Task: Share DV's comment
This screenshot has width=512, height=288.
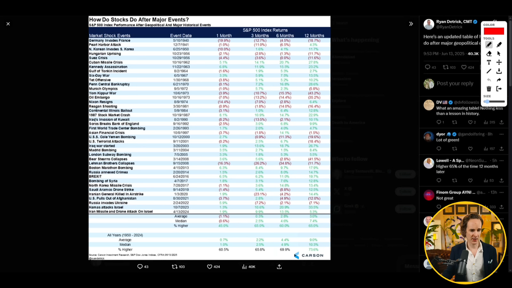Action: pos(501,122)
